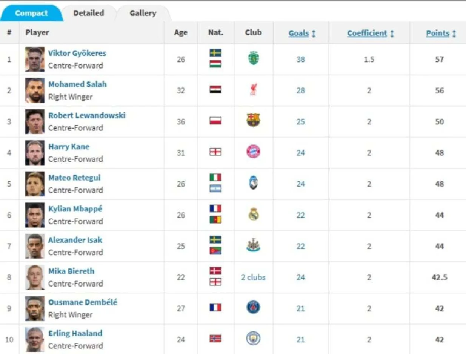Screen dimensions: 466x354
Task: Click the '2 clubs' link for Mika Biereth
Action: pyautogui.click(x=253, y=277)
